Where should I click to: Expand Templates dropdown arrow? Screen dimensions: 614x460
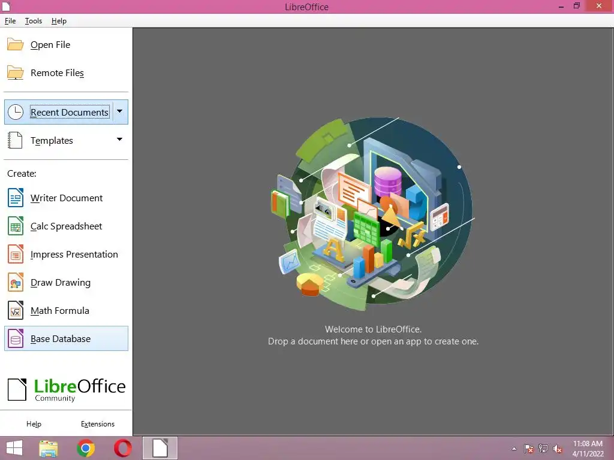pos(120,140)
